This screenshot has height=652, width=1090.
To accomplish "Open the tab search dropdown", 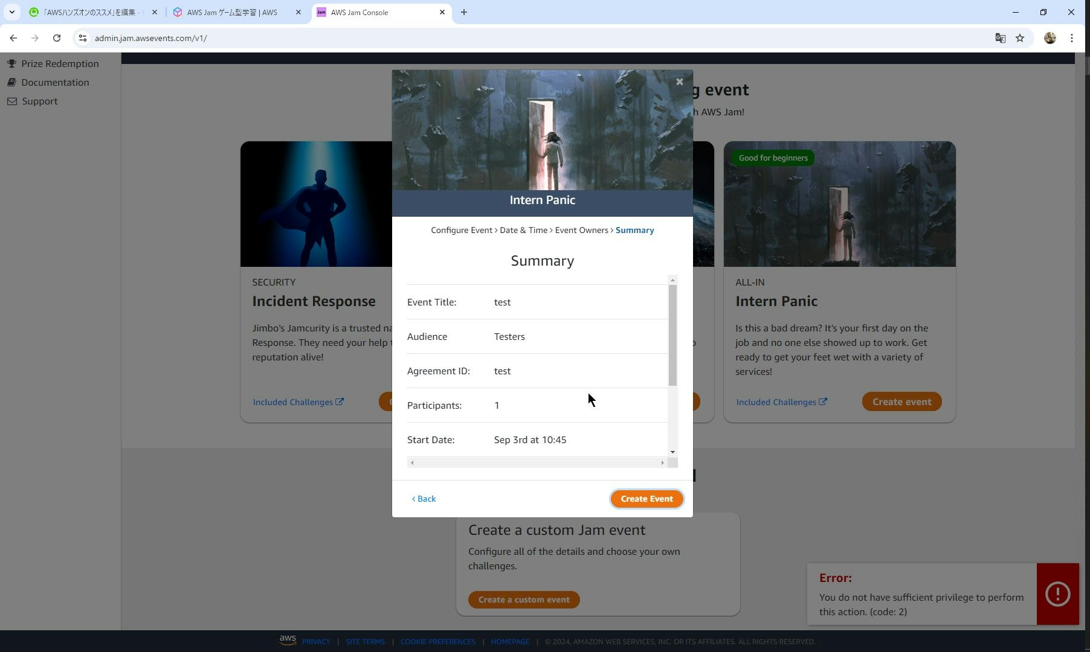I will tap(12, 12).
